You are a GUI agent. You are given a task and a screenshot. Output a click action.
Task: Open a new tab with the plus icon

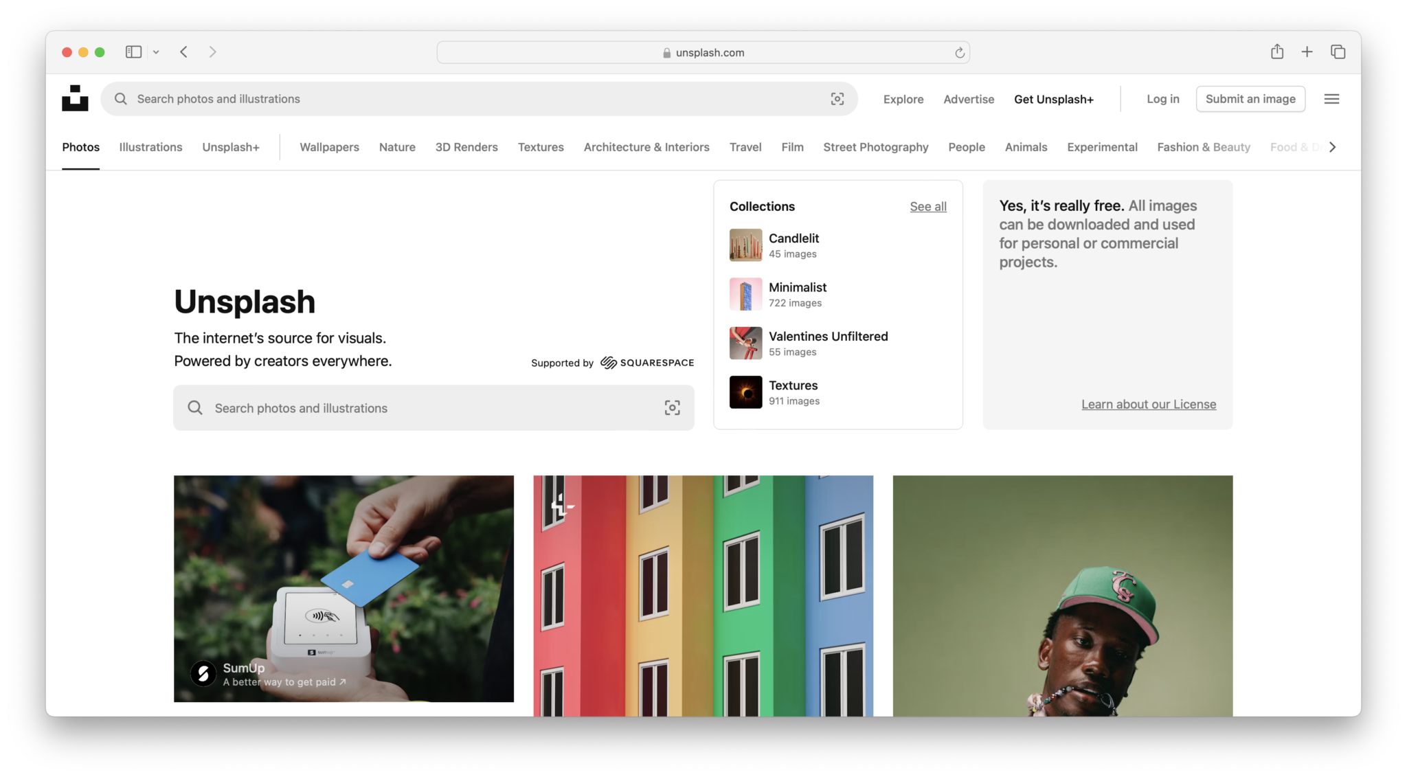tap(1307, 52)
